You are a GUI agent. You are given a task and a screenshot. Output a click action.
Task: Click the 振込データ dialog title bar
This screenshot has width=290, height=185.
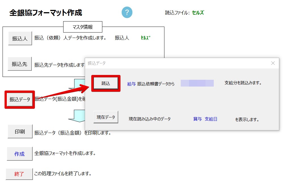coord(170,63)
